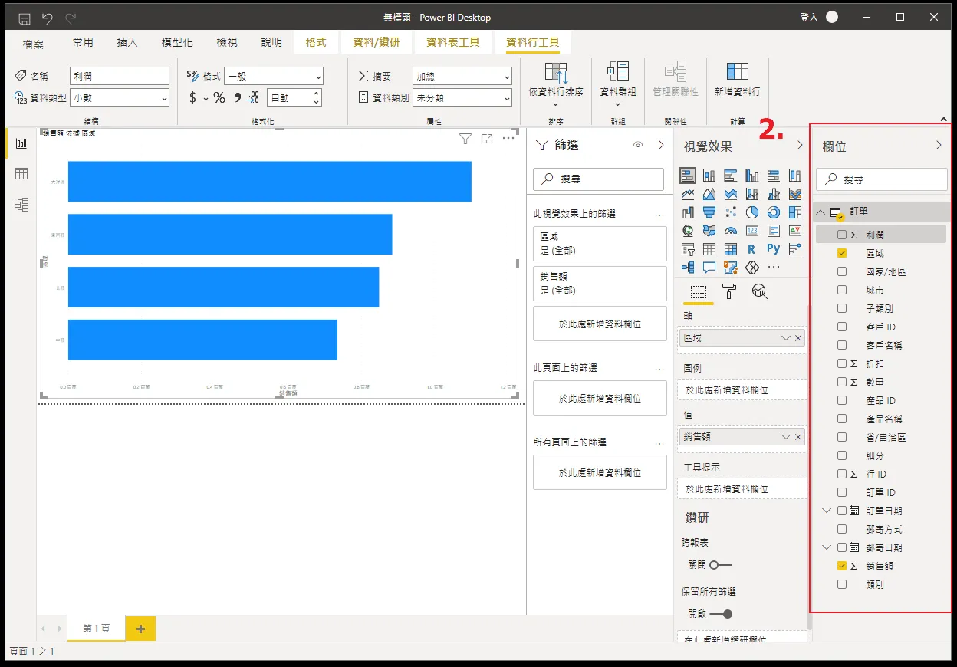Screen dimensions: 957x667
Task: Open the 資料類型 data type dropdown
Action: tap(119, 97)
